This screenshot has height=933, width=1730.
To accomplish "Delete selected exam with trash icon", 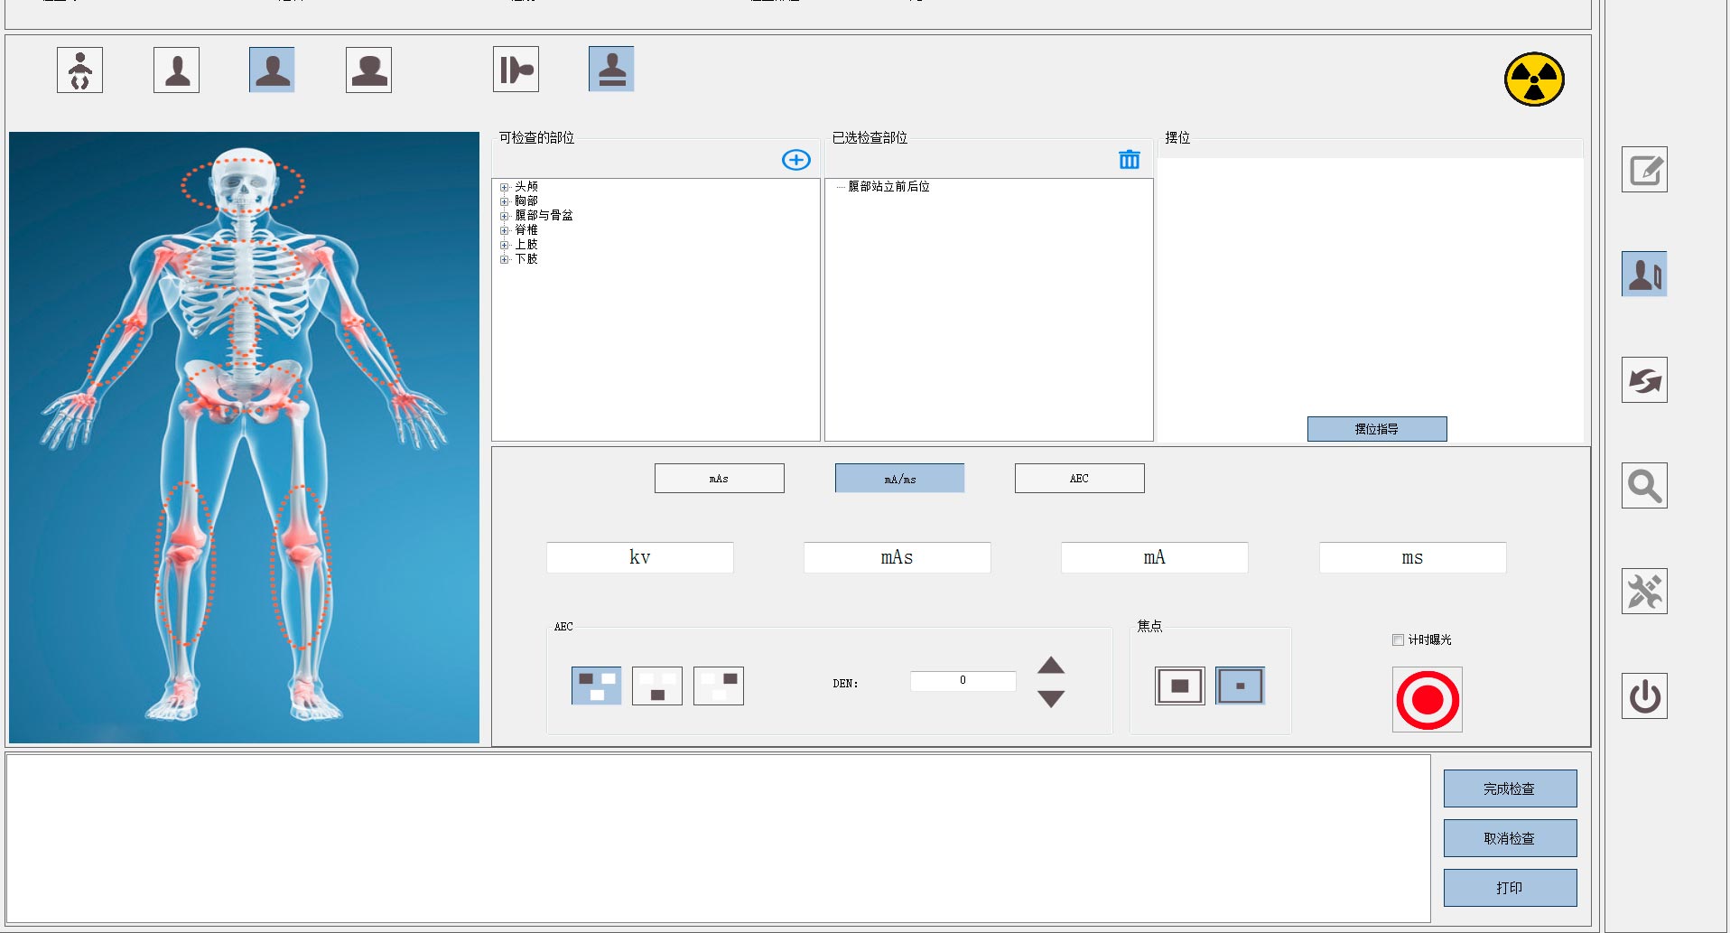I will [x=1129, y=160].
